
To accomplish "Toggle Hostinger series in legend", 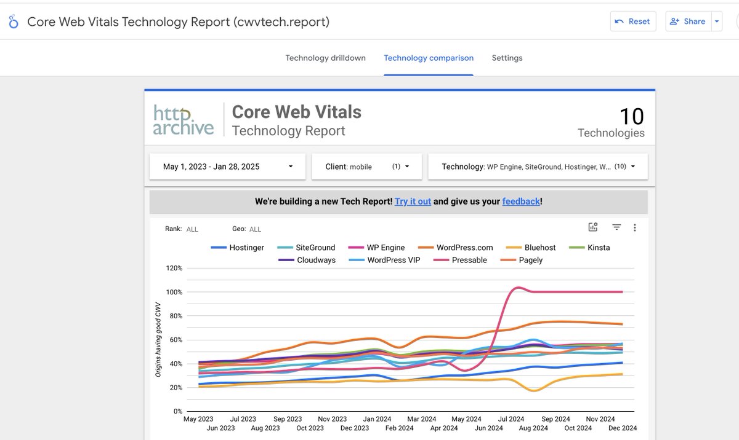I will click(238, 248).
